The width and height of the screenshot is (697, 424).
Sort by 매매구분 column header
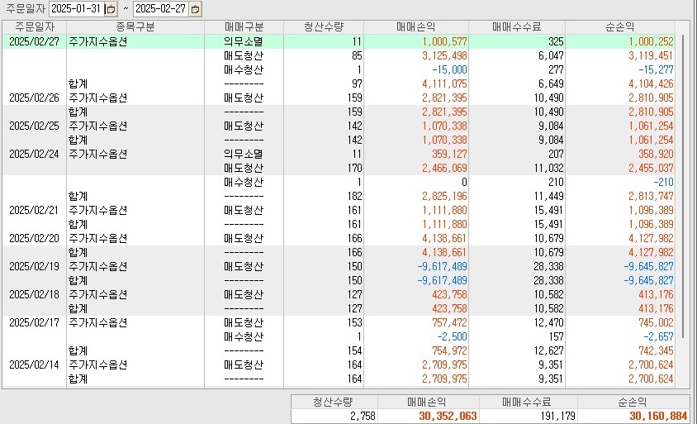pos(244,27)
